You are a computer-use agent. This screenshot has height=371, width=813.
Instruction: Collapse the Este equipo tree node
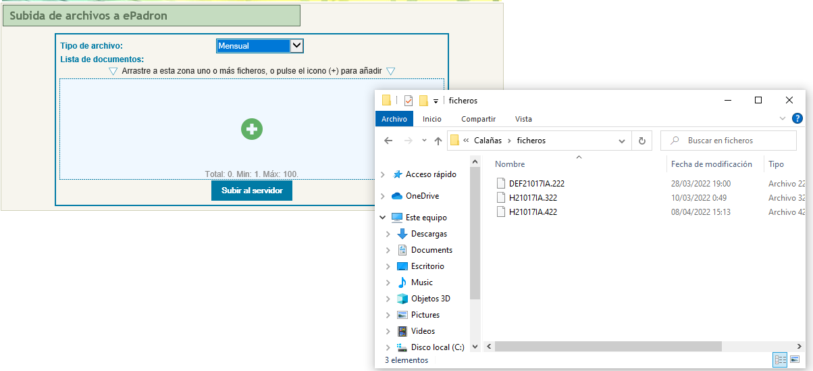383,218
